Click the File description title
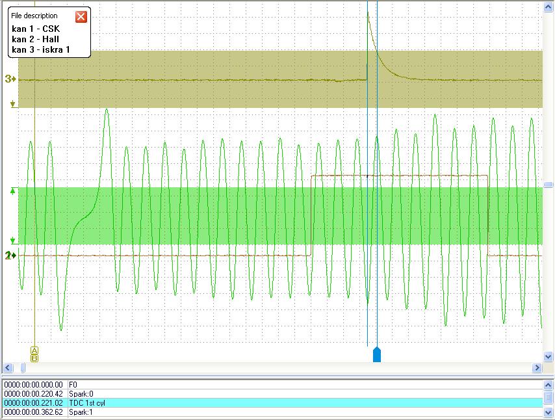 pyautogui.click(x=34, y=16)
